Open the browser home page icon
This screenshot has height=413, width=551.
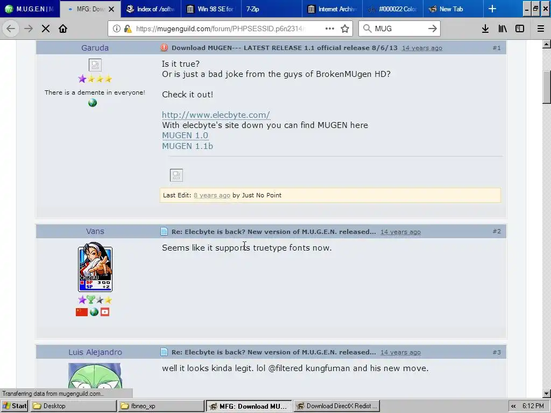click(63, 29)
